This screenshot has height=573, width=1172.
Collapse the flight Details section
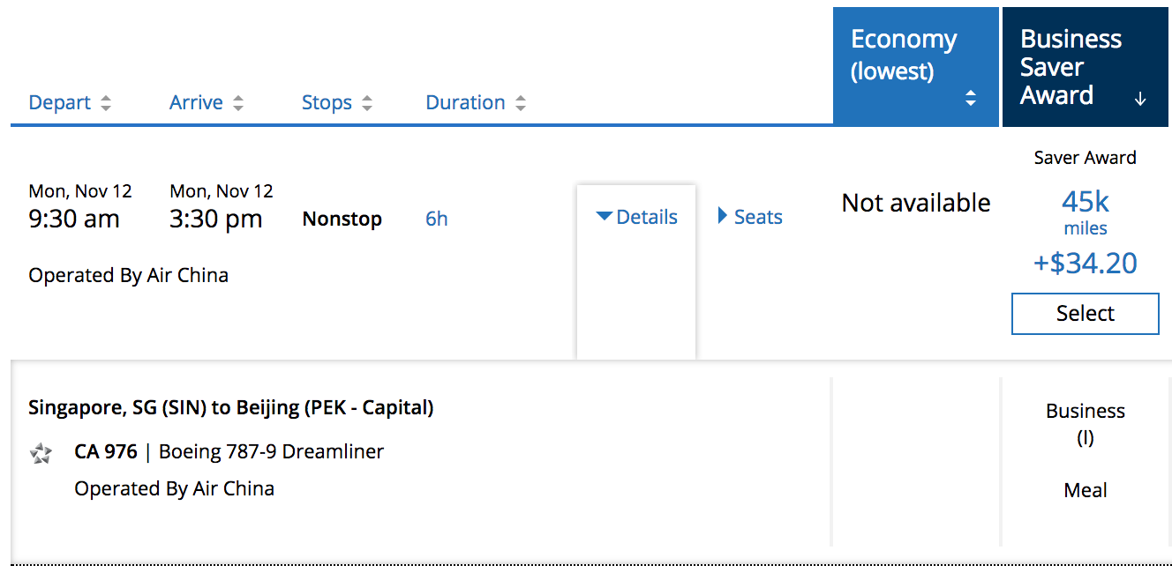637,217
